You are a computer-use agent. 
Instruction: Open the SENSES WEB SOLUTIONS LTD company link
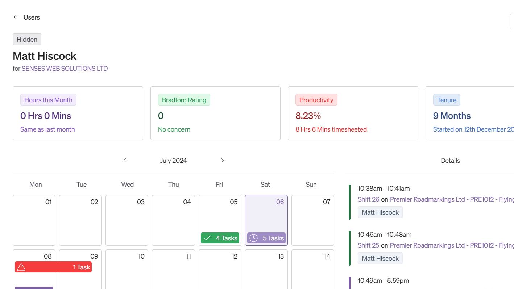(x=65, y=68)
